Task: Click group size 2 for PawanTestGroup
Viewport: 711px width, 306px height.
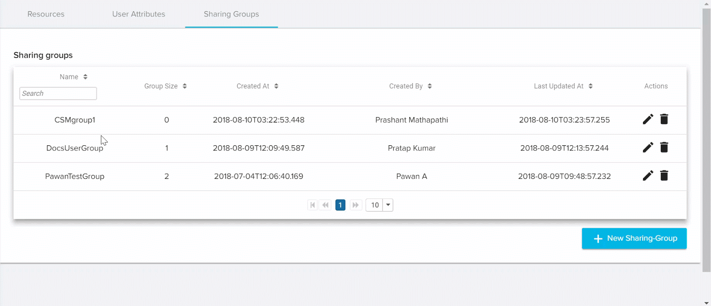Action: click(x=167, y=176)
